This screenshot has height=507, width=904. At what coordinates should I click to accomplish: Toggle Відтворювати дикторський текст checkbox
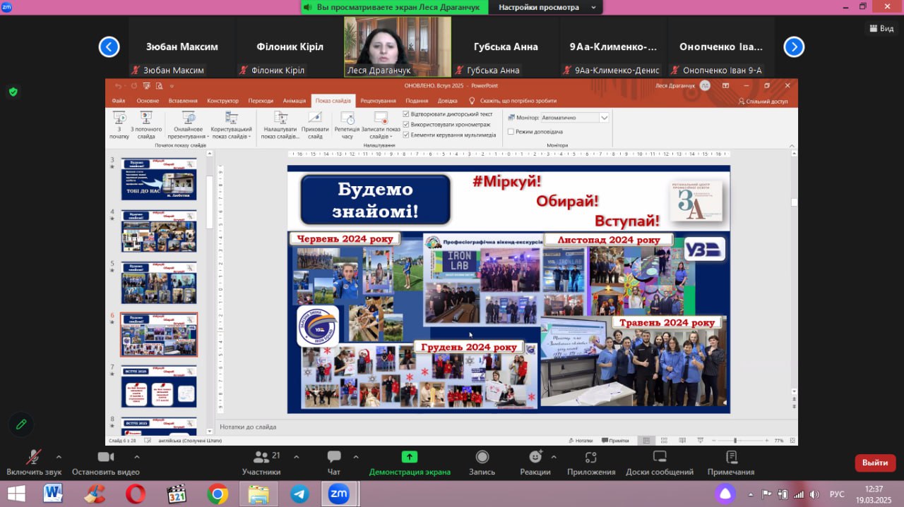[x=406, y=114]
